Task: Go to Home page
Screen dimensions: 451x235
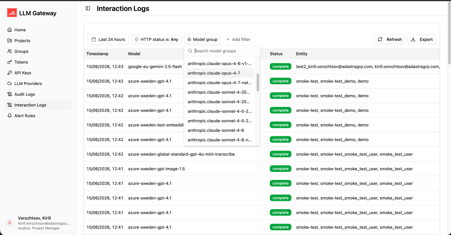Action: 20,30
